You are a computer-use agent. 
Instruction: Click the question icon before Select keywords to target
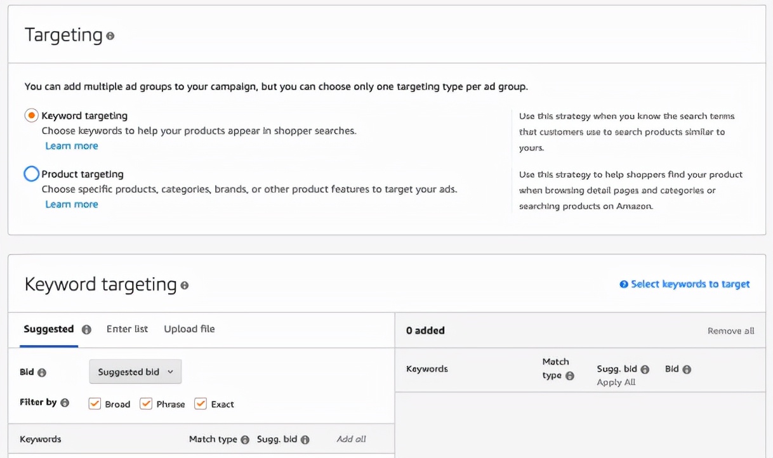tap(624, 284)
